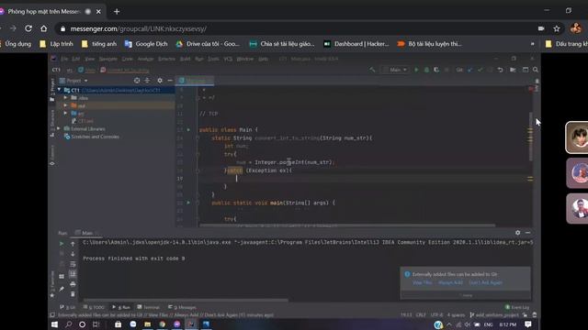Click run gutter arrow beside main method
Viewport: 588px width, 330px height.
(188, 203)
